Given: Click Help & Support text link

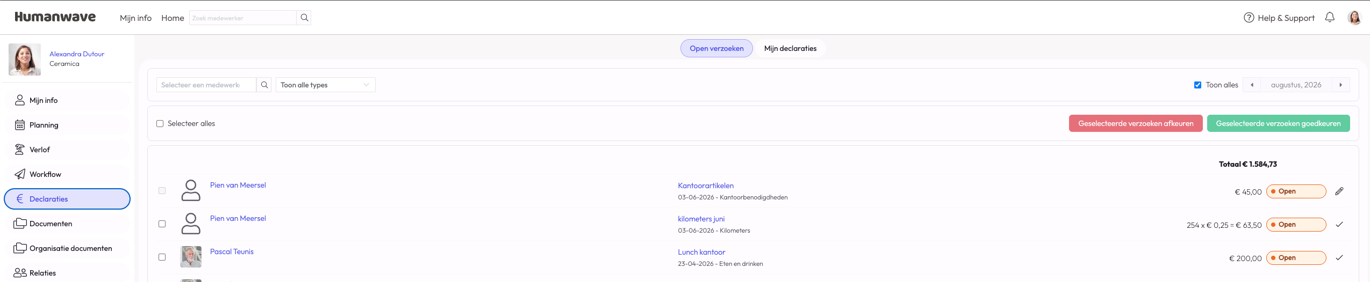Looking at the screenshot, I should (x=1286, y=18).
